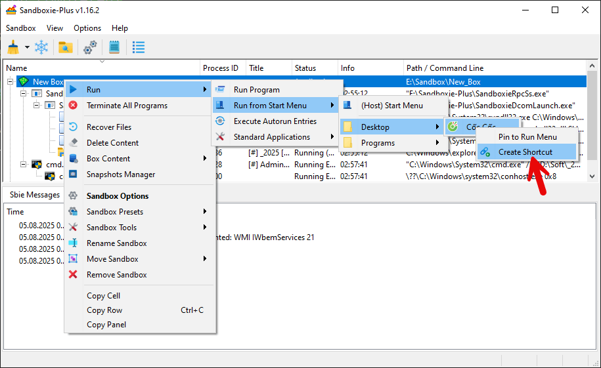Click the Create Shortcut link icon
601x368 pixels.
485,152
